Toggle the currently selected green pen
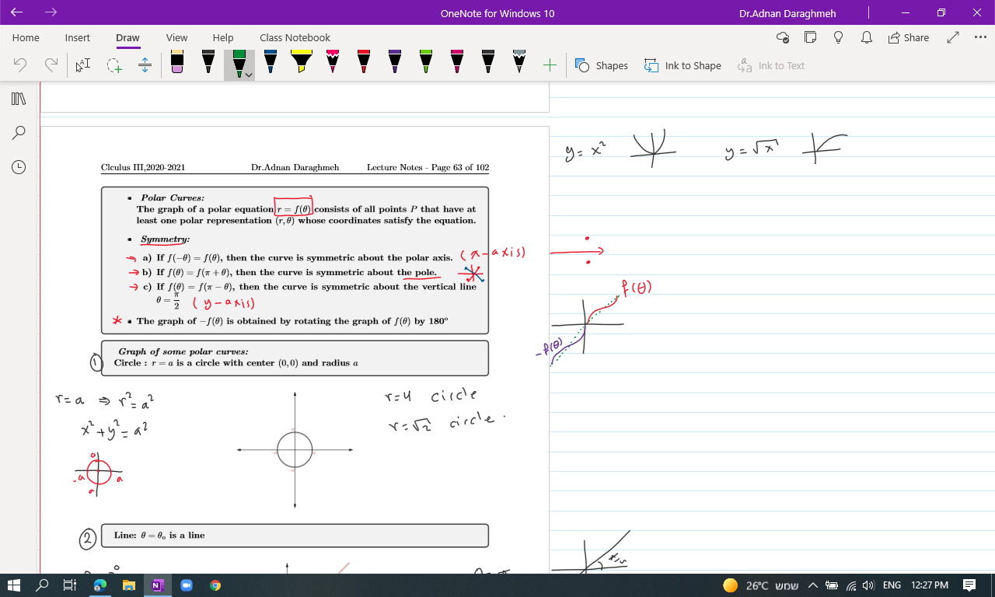 point(239,62)
